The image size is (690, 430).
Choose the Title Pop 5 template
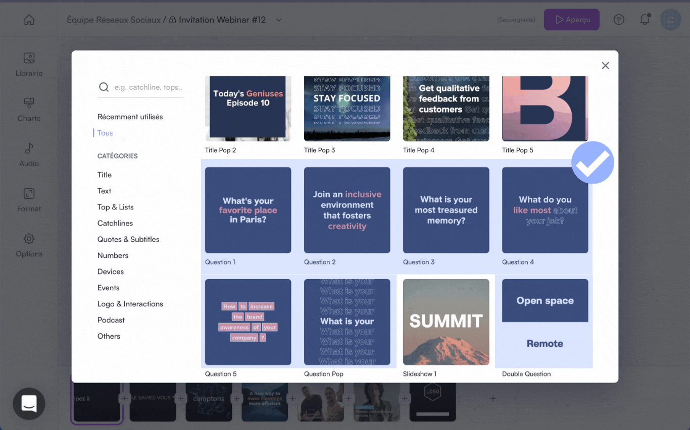click(x=545, y=109)
